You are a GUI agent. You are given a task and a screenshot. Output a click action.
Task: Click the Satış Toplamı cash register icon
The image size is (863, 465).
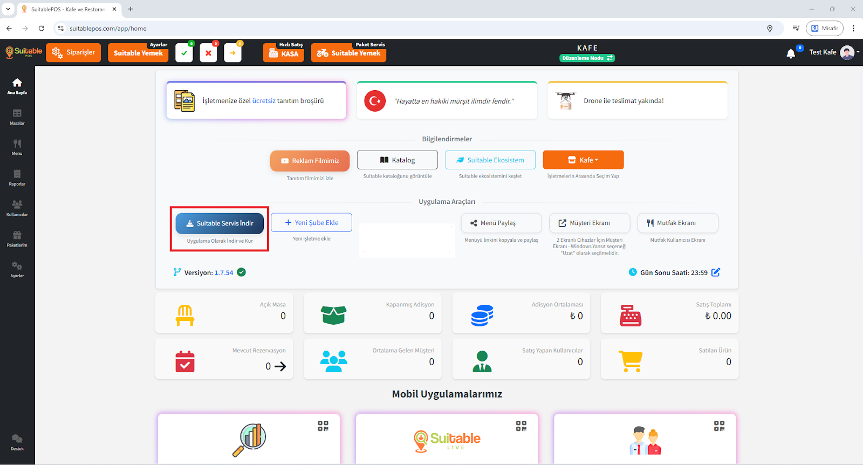click(x=631, y=316)
